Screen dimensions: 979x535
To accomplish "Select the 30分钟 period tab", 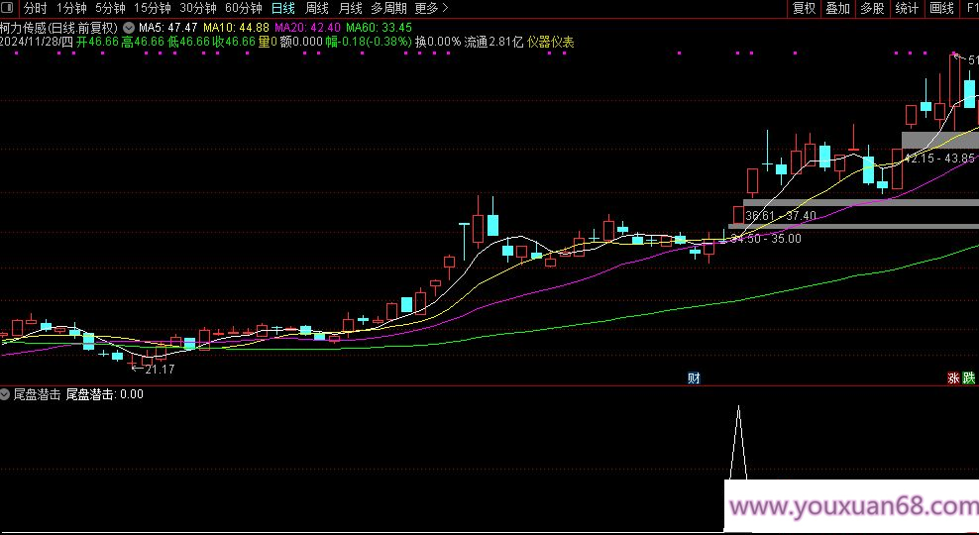I will click(x=198, y=8).
